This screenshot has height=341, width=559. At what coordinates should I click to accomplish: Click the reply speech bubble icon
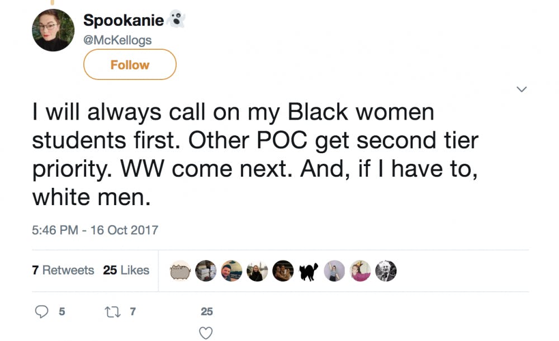coord(42,312)
